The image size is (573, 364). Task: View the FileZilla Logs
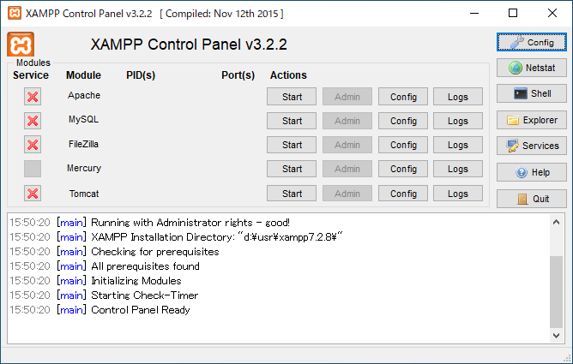[458, 145]
